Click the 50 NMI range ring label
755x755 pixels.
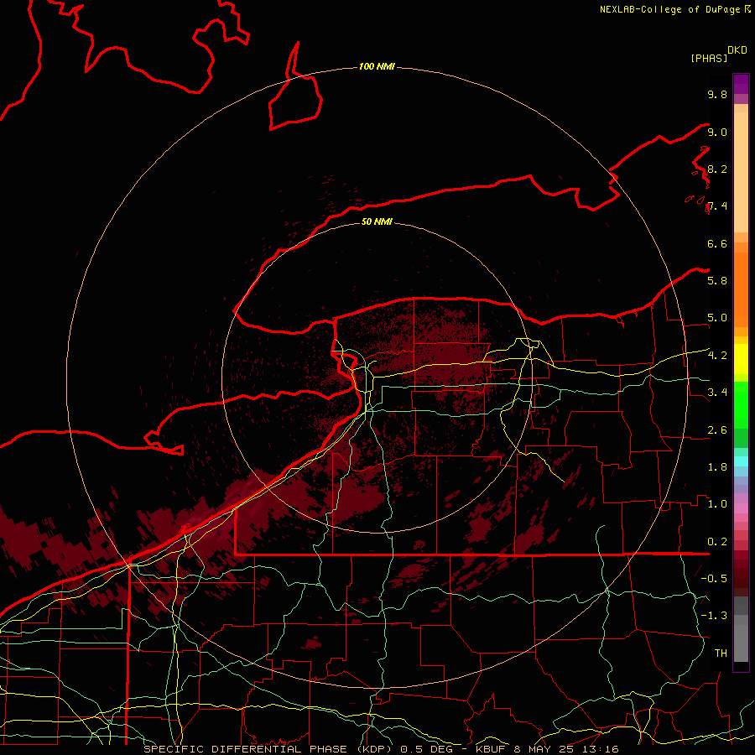point(377,221)
